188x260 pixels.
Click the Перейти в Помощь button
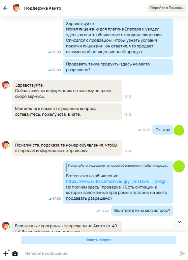(x=167, y=8)
